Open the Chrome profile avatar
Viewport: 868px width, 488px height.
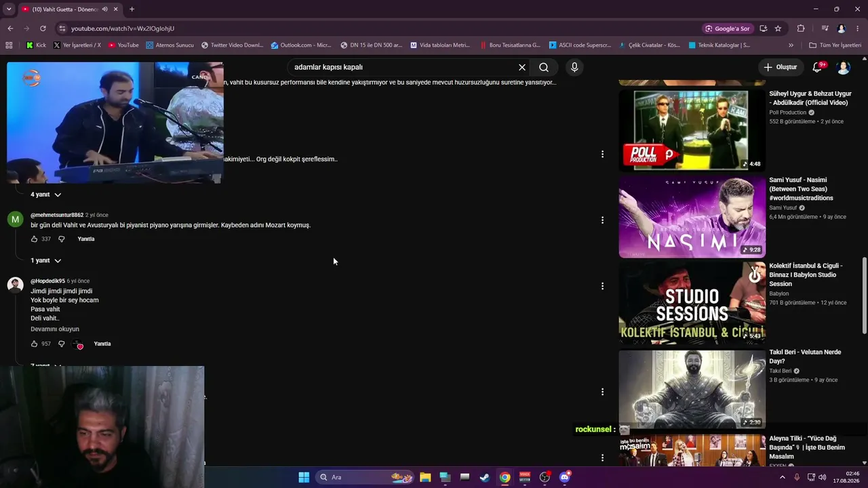point(842,28)
